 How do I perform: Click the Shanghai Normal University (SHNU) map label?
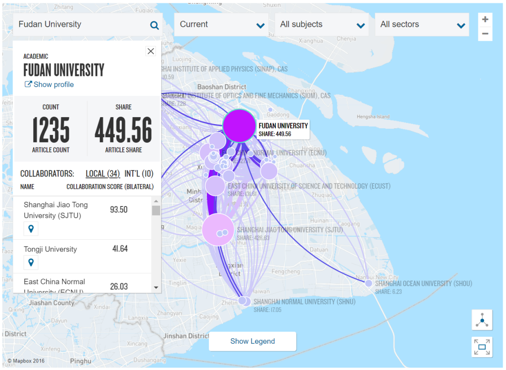305,302
